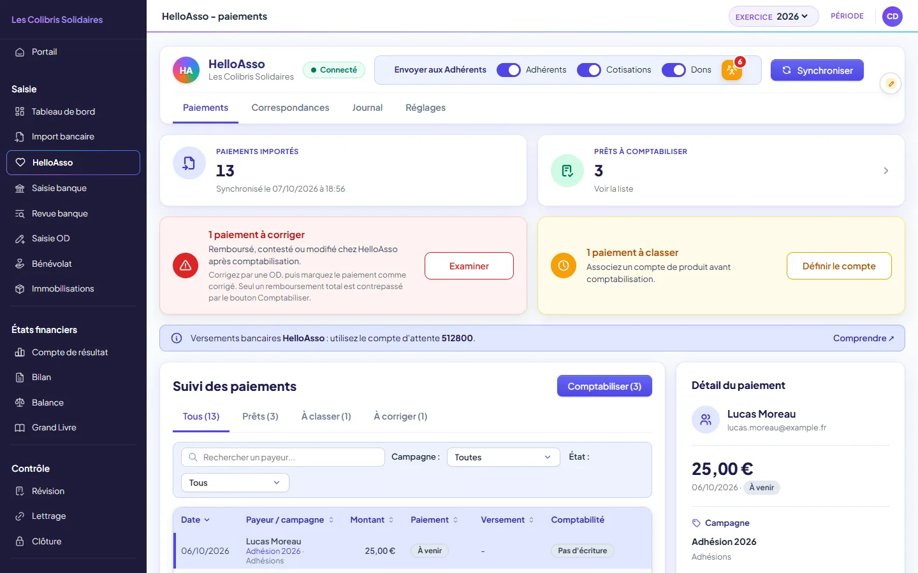Open Import bancaire in the sidebar

click(73, 137)
